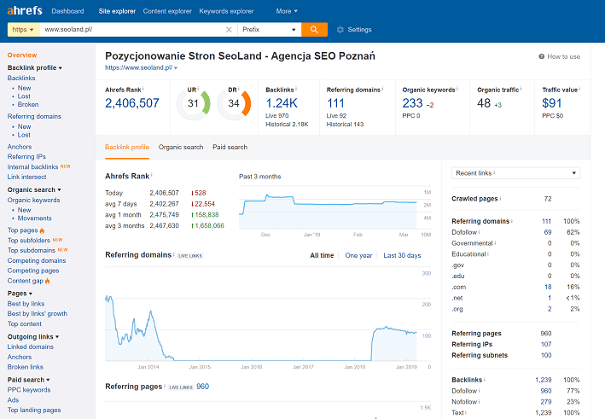Viewport: 605px width, 419px height.
Task: Click the Competing domains sidebar link
Action: coord(37,260)
